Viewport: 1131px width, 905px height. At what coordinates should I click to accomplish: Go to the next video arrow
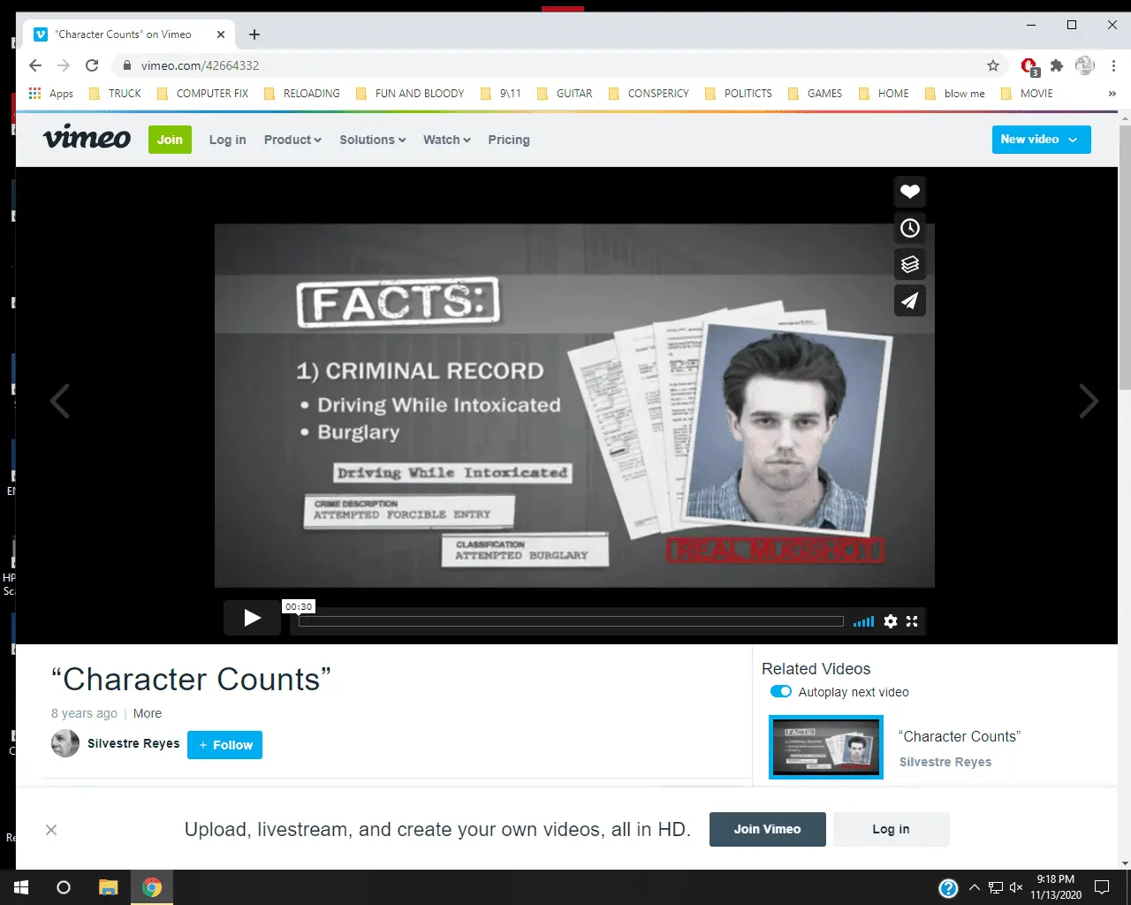(x=1089, y=401)
